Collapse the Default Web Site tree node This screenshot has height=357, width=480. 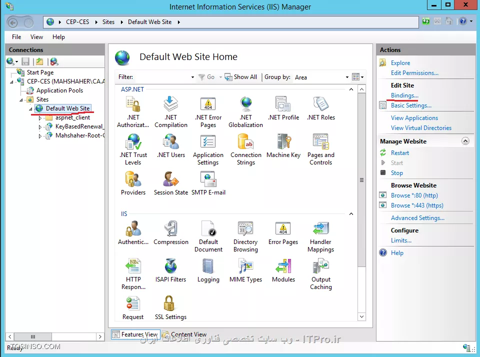tap(30, 108)
